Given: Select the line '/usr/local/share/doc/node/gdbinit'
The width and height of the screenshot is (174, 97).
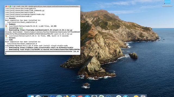Looking at the screenshot, I should [21, 9].
